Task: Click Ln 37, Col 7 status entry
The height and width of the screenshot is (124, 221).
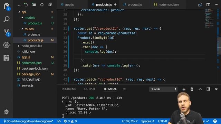Action: [129, 121]
